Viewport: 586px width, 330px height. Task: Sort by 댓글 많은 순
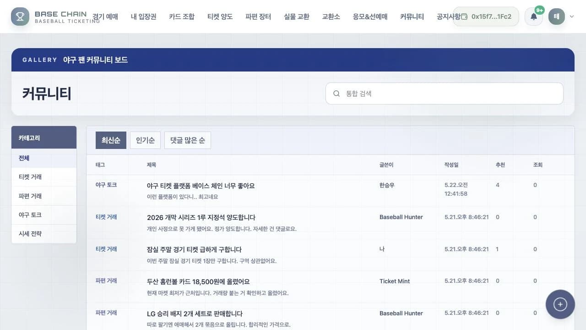(x=188, y=140)
